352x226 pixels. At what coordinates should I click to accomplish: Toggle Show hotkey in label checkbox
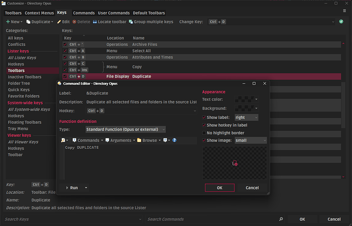204,125
